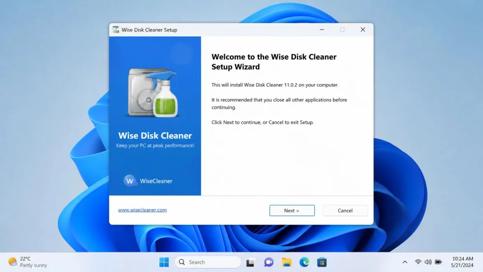
Task: Open Task View from the taskbar
Action: [250, 262]
